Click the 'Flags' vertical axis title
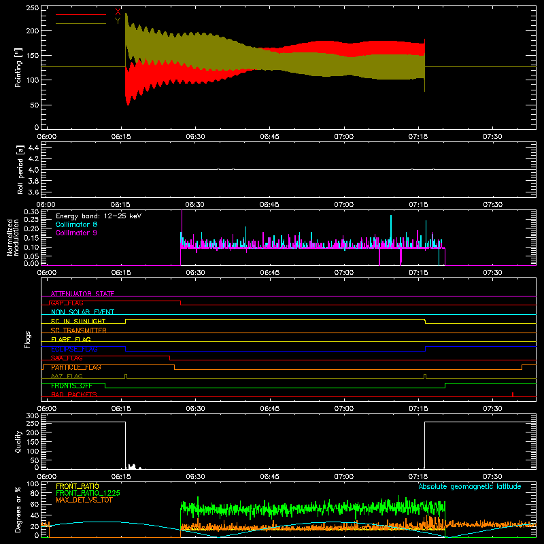Screen dimensions: 544x544 coord(28,339)
